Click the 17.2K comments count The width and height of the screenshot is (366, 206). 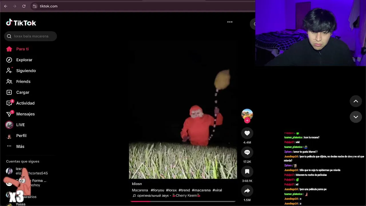[247, 162]
